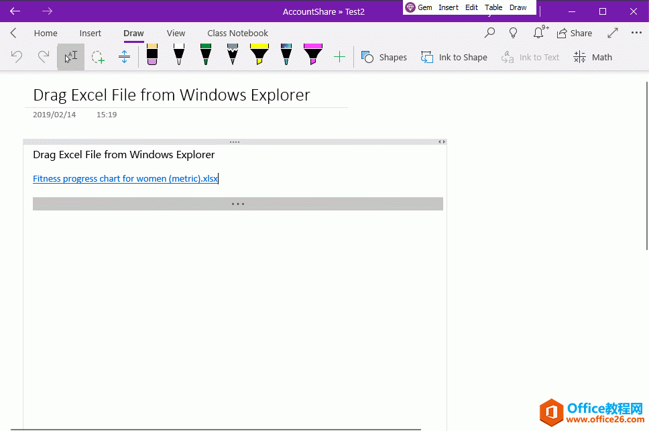Image resolution: width=649 pixels, height=431 pixels.
Task: Click the Undo icon
Action: coord(17,57)
